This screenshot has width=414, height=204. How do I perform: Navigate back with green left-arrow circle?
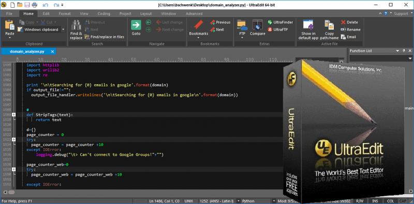pyautogui.click(x=149, y=22)
